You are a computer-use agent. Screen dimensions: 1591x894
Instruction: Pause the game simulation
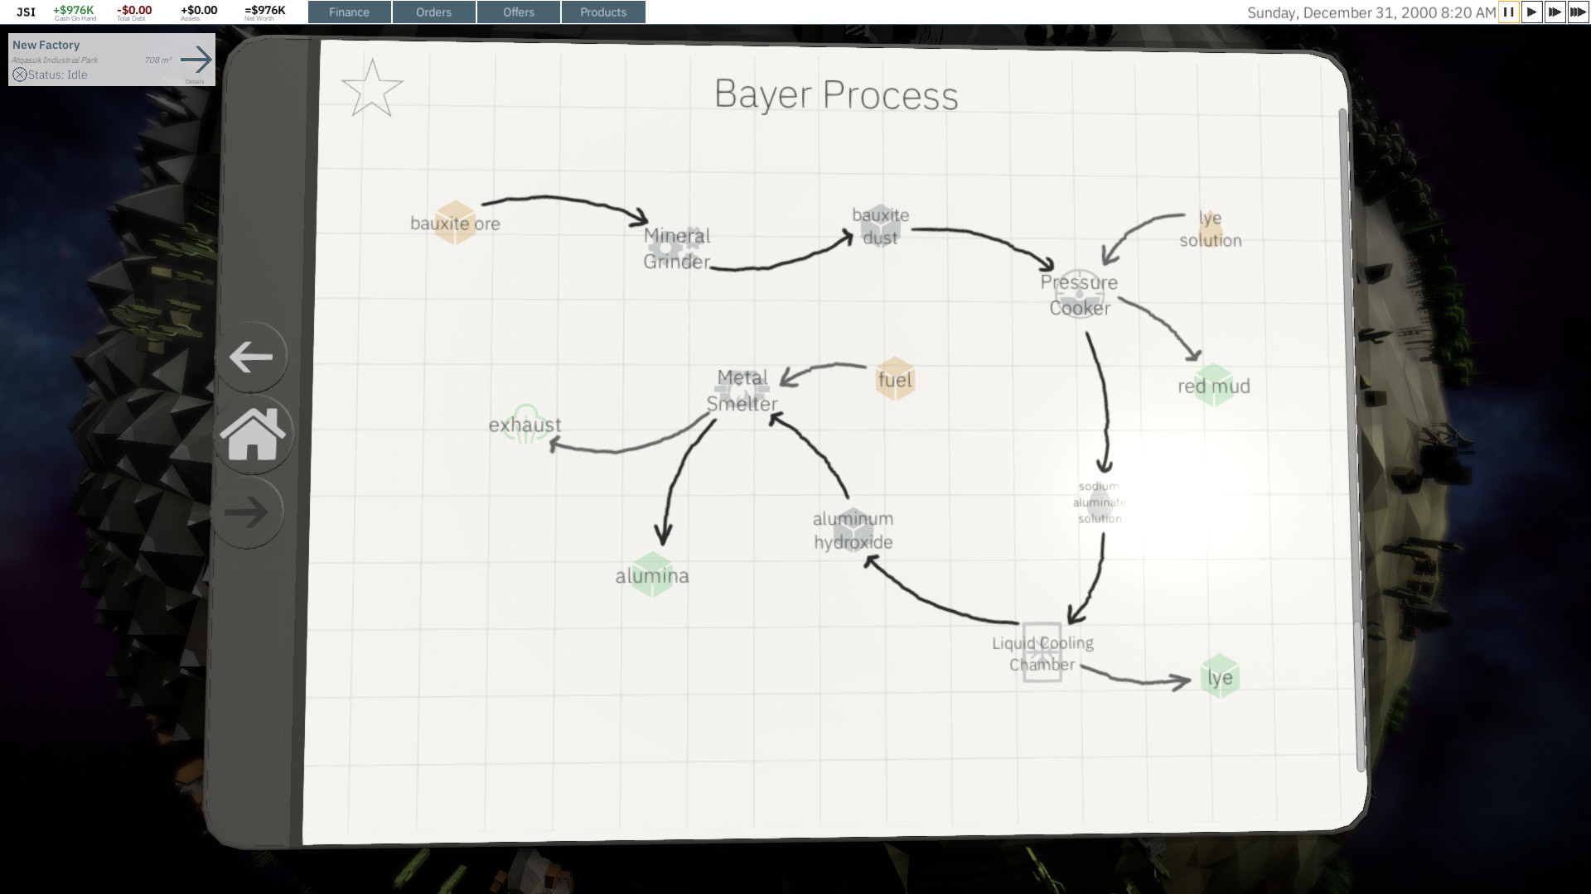click(x=1509, y=12)
